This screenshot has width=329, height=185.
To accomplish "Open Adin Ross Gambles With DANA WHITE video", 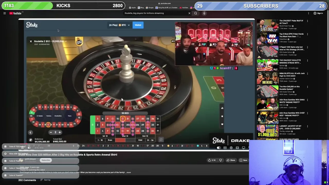I will [292, 101].
